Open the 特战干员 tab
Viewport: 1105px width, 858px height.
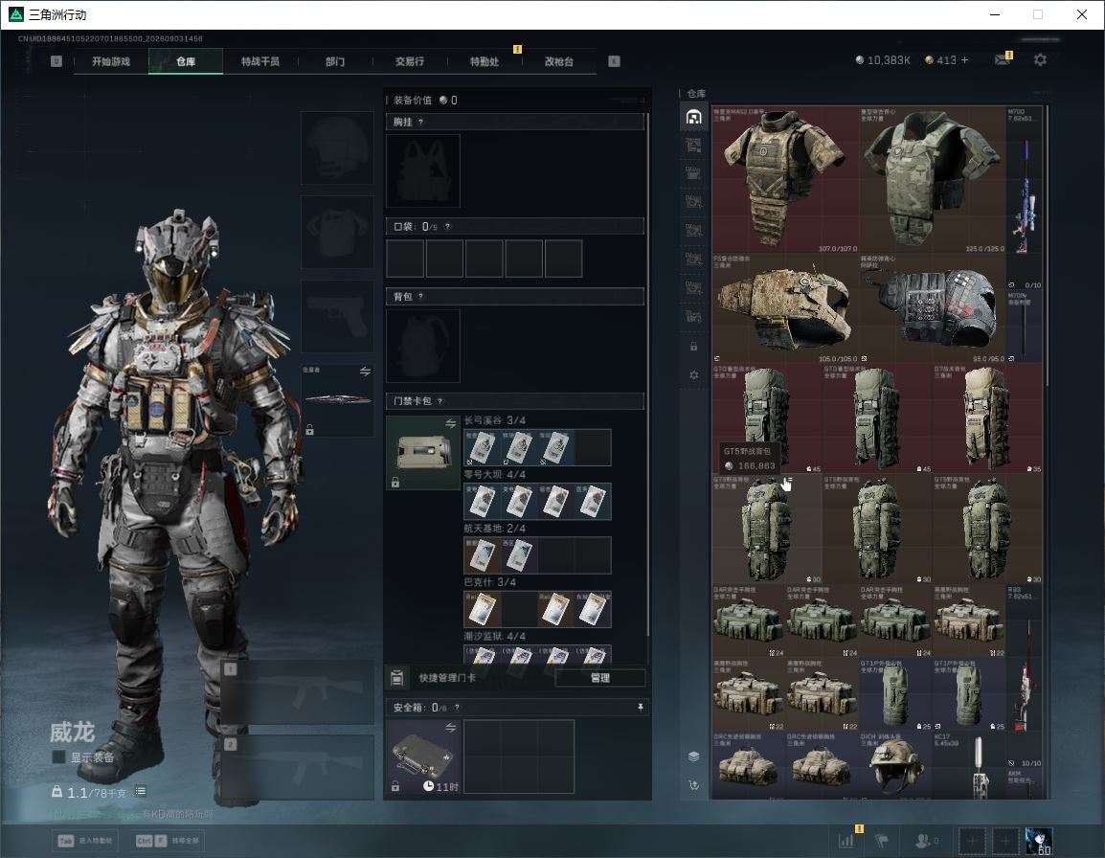(260, 61)
